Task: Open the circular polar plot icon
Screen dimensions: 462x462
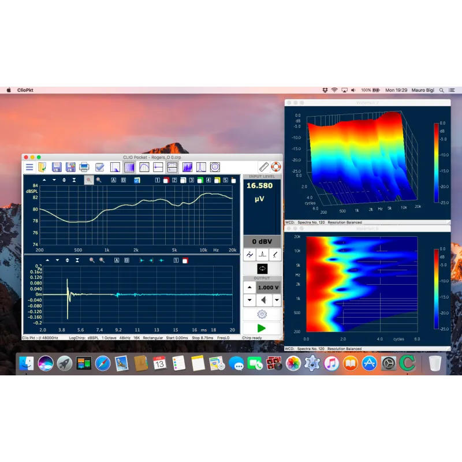Action: click(x=215, y=167)
